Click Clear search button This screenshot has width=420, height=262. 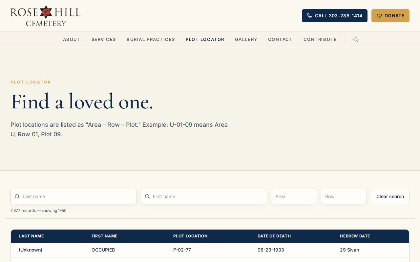coord(390,196)
